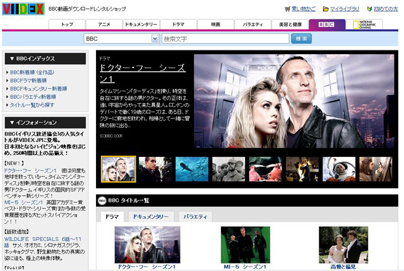The image size is (404, 271).
Task: Click MI-5 シーズン1 caption link
Action: click(x=245, y=267)
